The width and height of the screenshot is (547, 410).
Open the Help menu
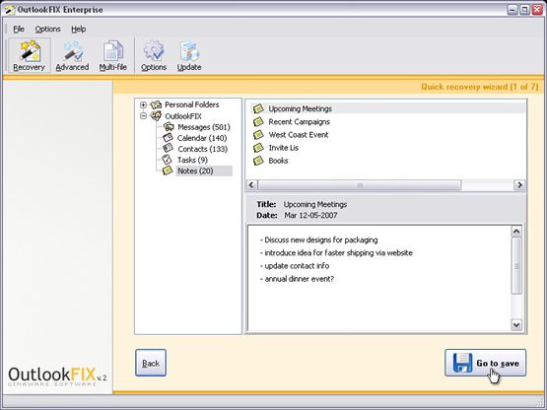[79, 29]
